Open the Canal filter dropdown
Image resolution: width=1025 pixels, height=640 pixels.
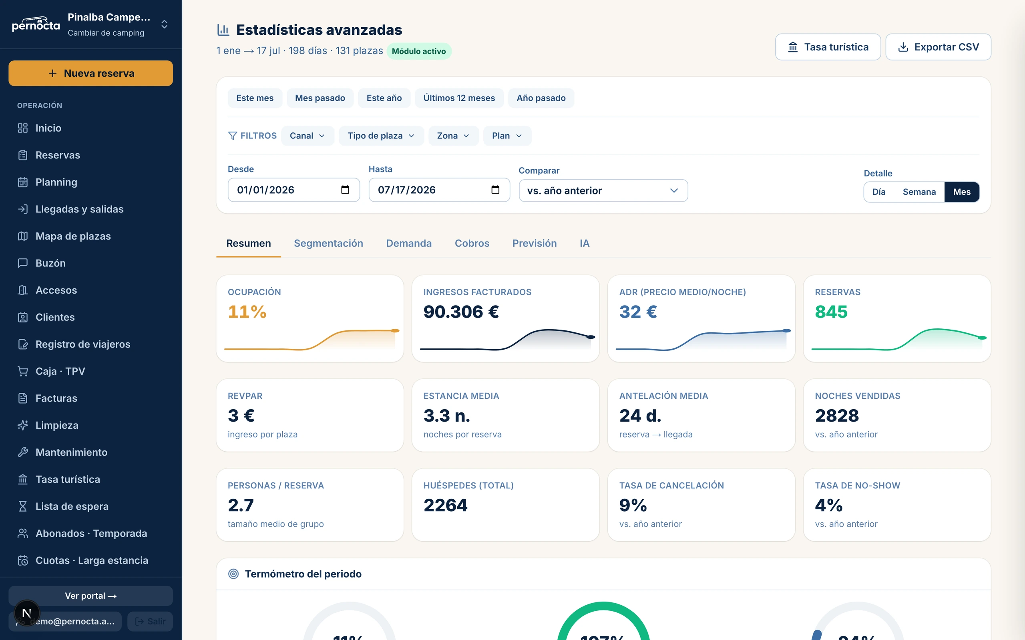(x=307, y=136)
